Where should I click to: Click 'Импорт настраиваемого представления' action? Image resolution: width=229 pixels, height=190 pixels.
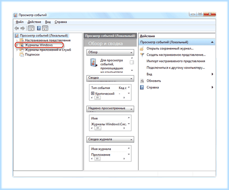click(x=176, y=61)
